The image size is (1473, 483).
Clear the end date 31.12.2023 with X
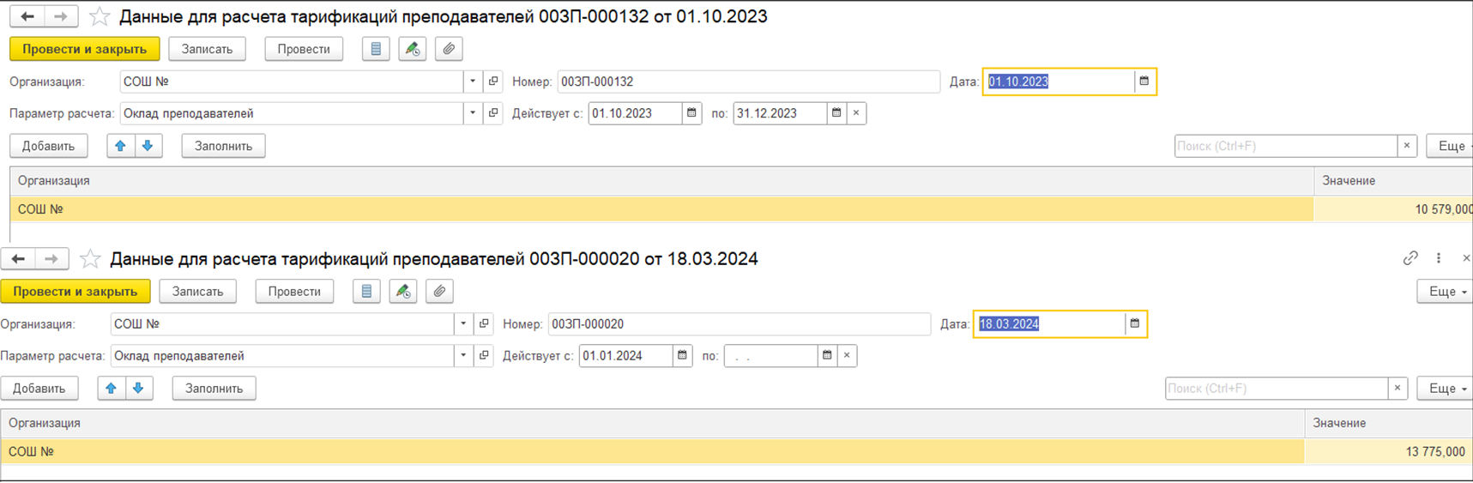[856, 113]
